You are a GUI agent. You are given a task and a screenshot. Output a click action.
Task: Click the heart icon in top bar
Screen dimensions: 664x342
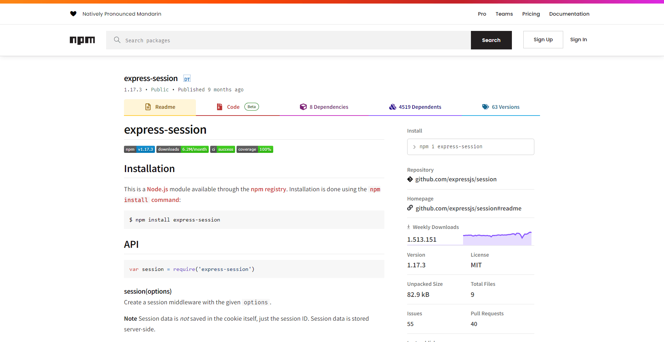tap(73, 14)
